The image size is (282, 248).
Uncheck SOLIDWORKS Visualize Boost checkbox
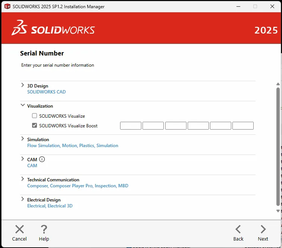pyautogui.click(x=34, y=125)
